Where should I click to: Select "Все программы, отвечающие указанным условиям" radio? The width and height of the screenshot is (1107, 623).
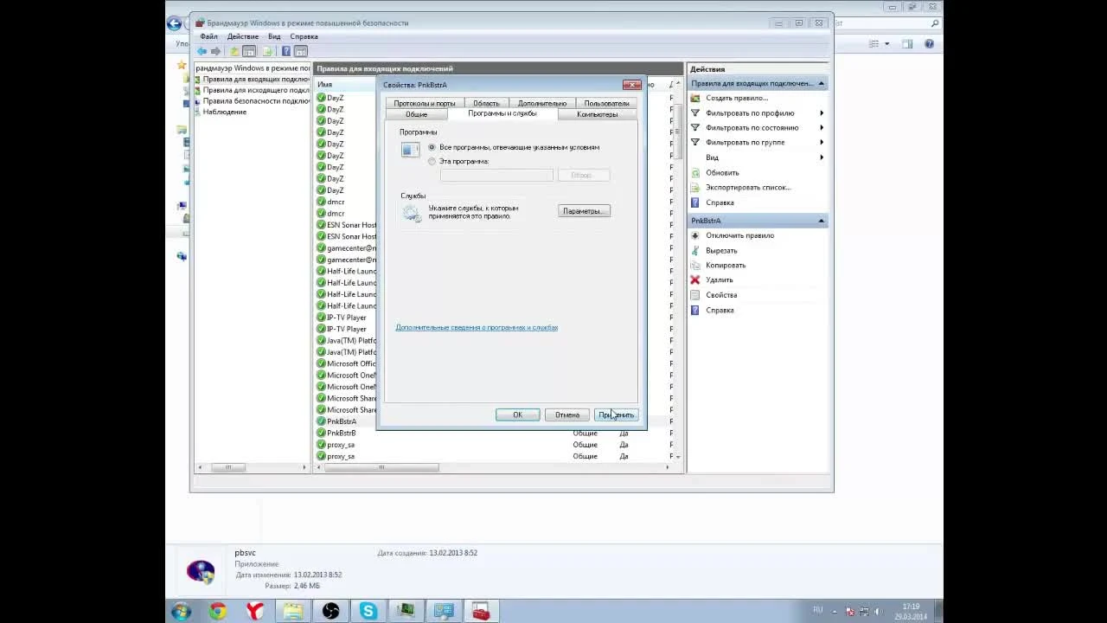point(432,147)
